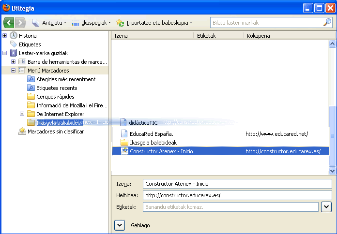
Task: Click the Marcadores sin clasificar star icon
Action: (22, 131)
